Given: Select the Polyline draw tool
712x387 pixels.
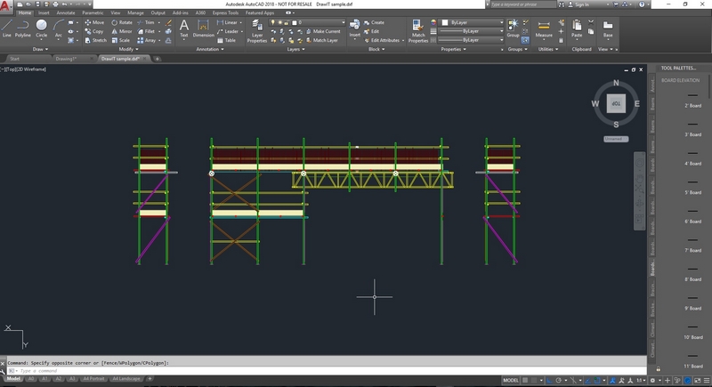Looking at the screenshot, I should tap(23, 28).
